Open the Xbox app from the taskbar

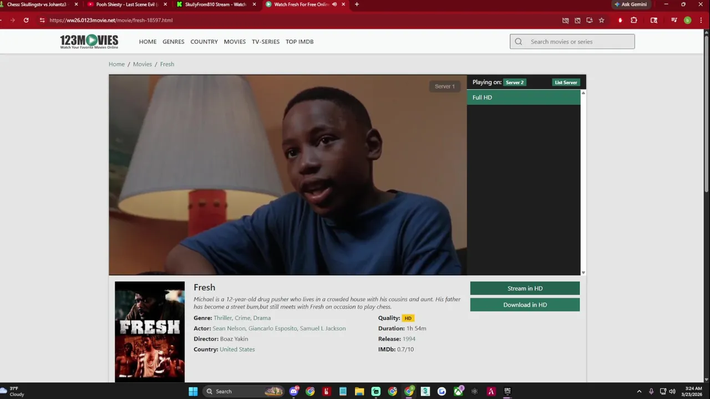click(458, 391)
